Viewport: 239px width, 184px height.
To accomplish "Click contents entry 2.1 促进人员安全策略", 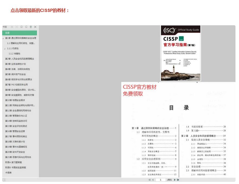I will [x=206, y=140].
